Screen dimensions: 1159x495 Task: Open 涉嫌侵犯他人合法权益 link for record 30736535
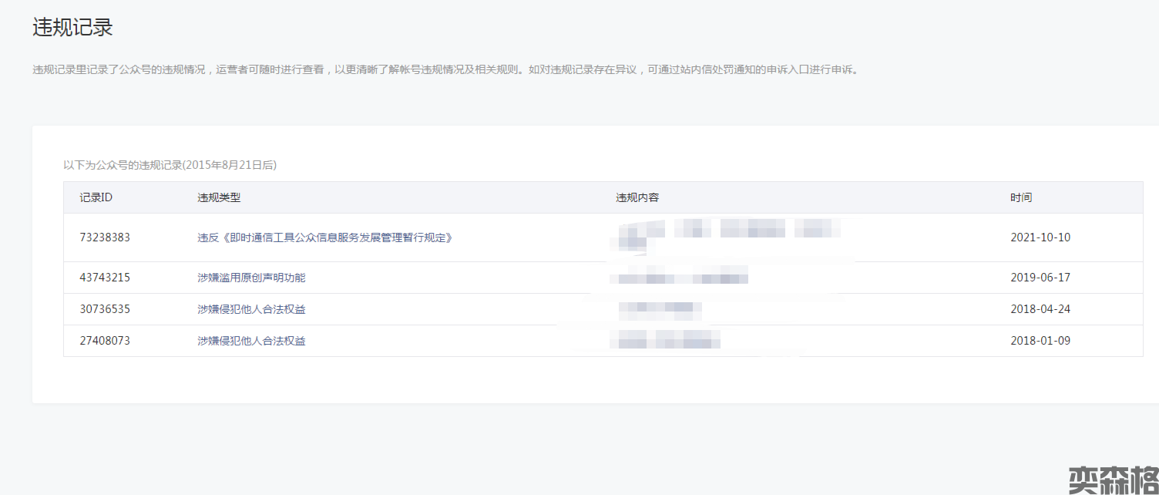[251, 309]
